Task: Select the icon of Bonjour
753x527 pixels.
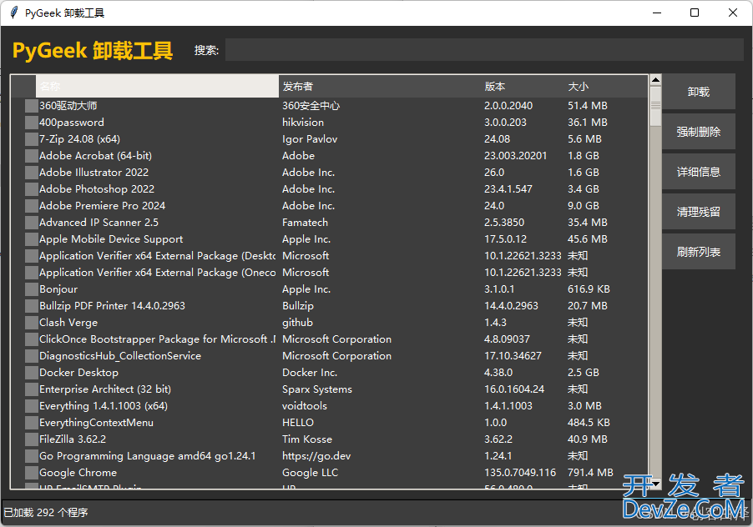Action: pos(31,289)
